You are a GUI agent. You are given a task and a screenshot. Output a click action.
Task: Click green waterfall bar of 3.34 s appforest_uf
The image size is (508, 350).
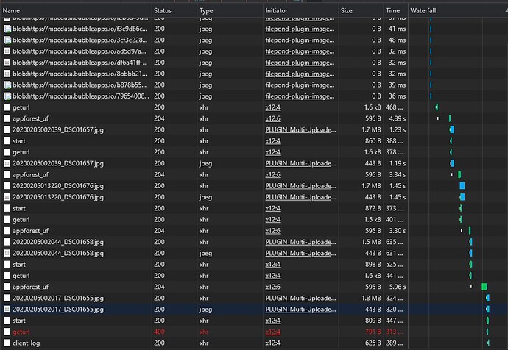point(459,175)
